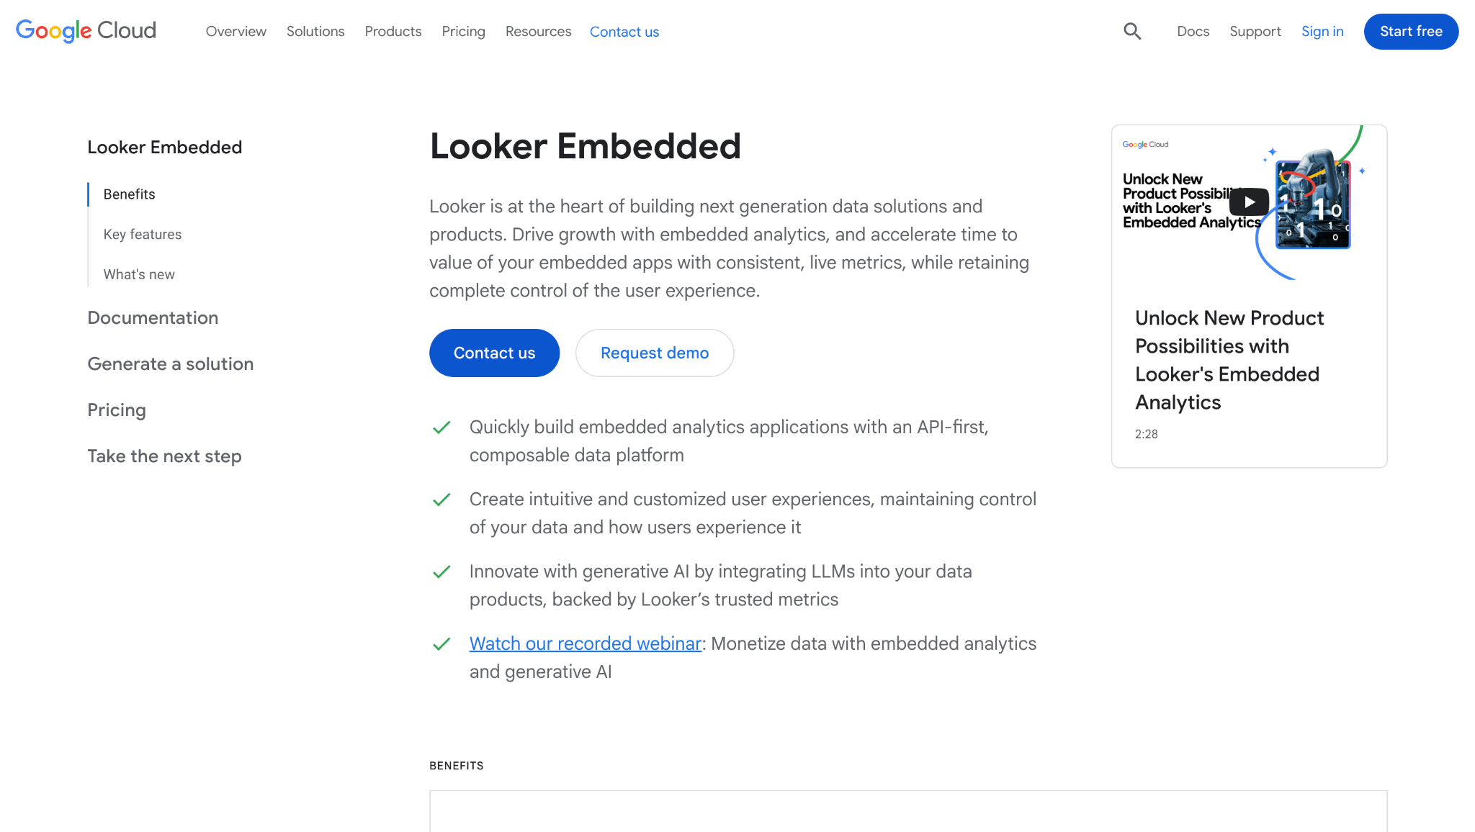
Task: Click the Google Cloud logo
Action: coord(86,31)
